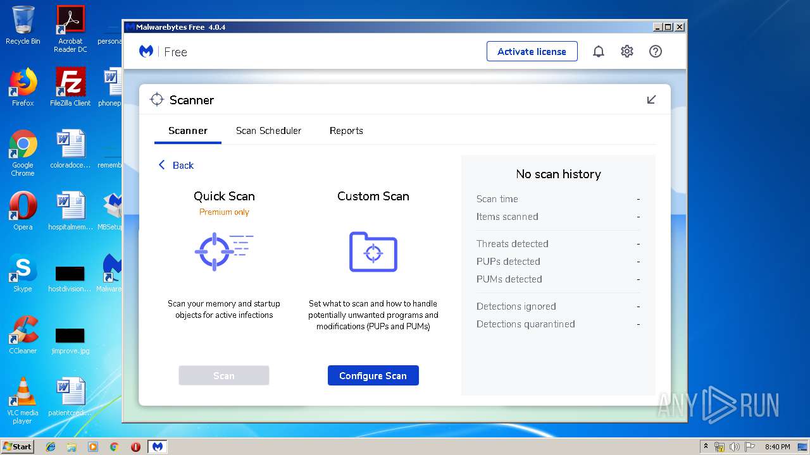The height and width of the screenshot is (455, 810).
Task: Switch to the Scan Scheduler tab
Action: point(268,131)
